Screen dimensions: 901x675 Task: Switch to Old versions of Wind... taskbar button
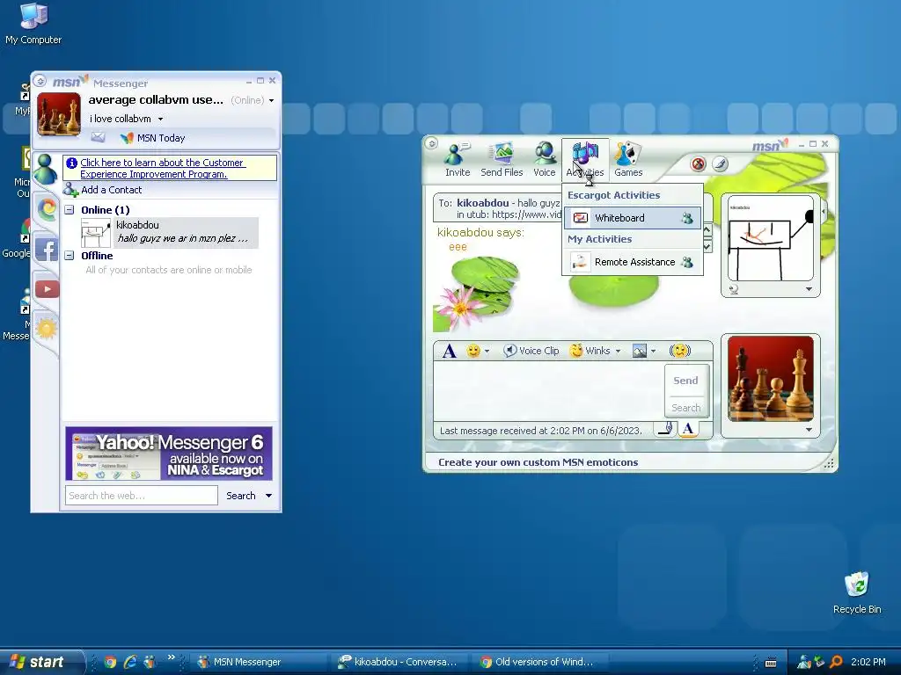pyautogui.click(x=539, y=662)
